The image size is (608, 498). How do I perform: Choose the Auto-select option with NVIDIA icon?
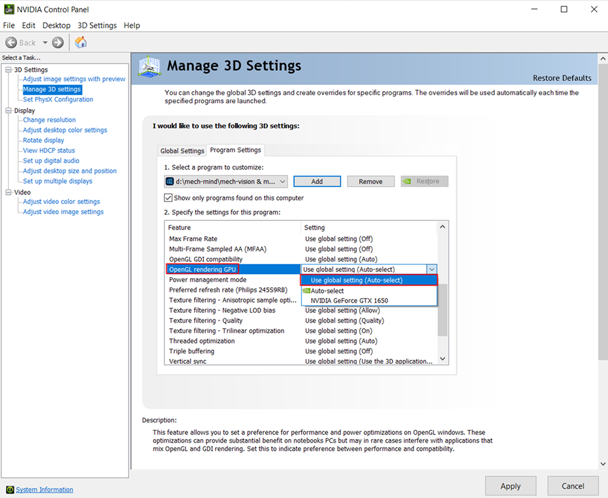pyautogui.click(x=369, y=291)
